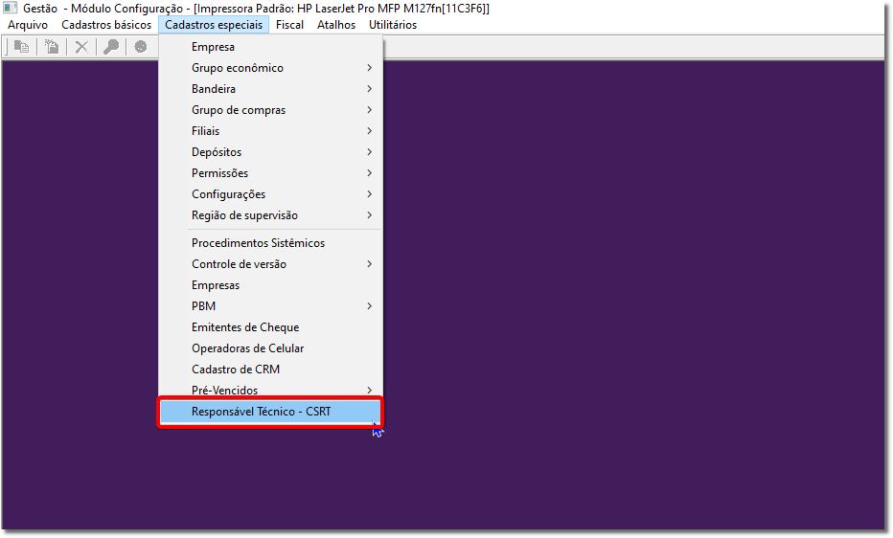Open the Fiscal menu
Image resolution: width=893 pixels, height=538 pixels.
(x=290, y=25)
